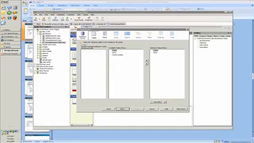Image resolution: width=254 pixels, height=143 pixels.
Task: Open the Query wizard step
Action: coord(116,35)
